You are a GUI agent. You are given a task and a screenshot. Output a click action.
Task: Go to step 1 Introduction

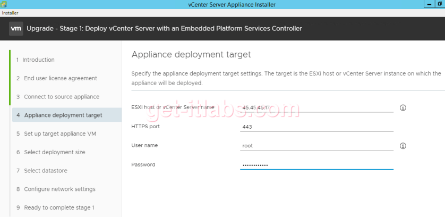pos(38,60)
